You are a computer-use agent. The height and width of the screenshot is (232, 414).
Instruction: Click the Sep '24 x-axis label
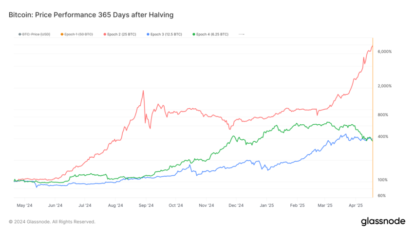tap(146, 205)
